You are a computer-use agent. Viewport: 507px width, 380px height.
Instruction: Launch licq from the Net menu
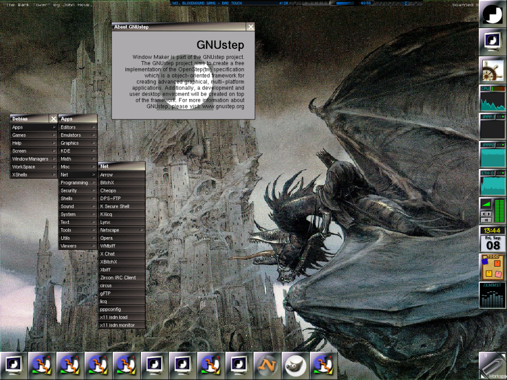122,301
